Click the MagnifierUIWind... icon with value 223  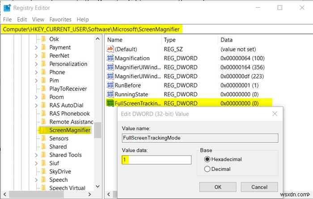(110, 76)
